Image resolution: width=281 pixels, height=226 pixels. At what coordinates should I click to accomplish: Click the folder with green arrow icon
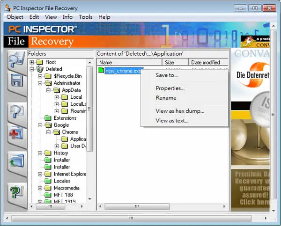coord(17,160)
